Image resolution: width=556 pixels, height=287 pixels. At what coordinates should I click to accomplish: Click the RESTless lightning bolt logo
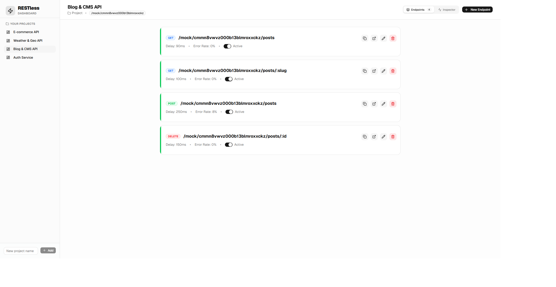pos(10,11)
